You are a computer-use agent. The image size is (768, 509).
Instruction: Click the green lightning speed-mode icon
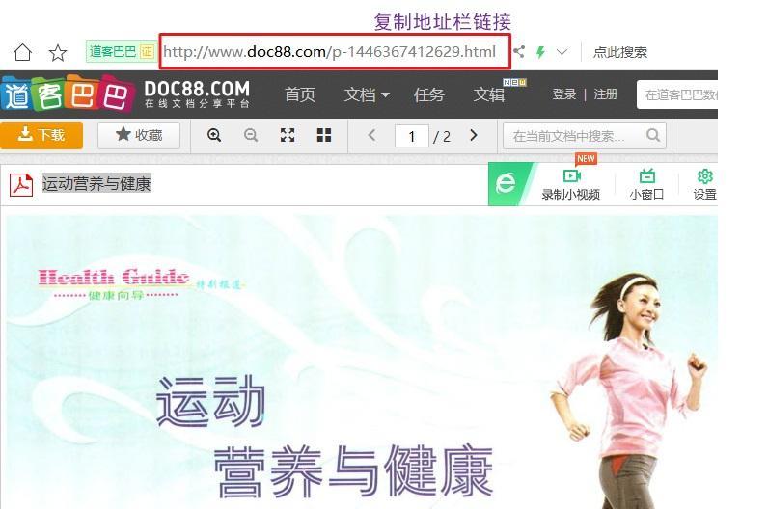click(541, 52)
